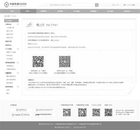This screenshot has height=130, width=140.
Task: Open the 信息查询 navigation menu
Action: coord(128,11)
